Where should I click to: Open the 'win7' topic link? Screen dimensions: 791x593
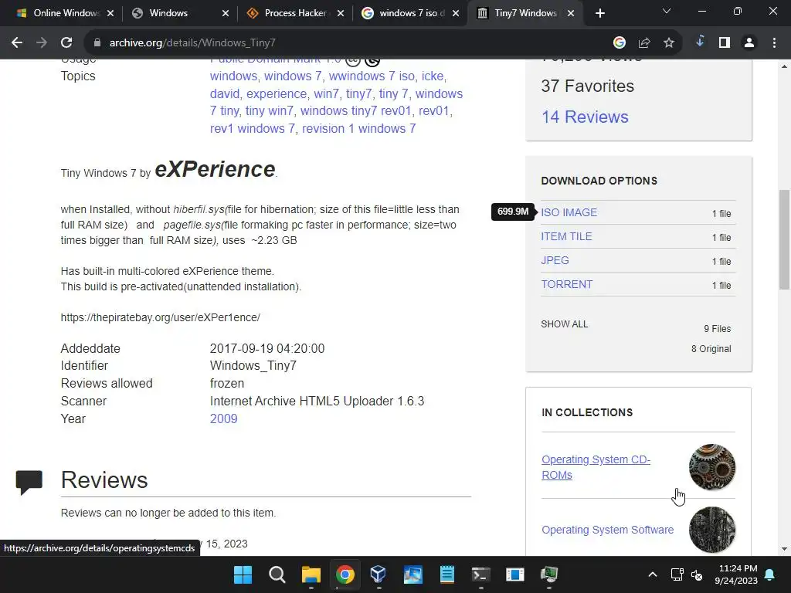pos(326,93)
